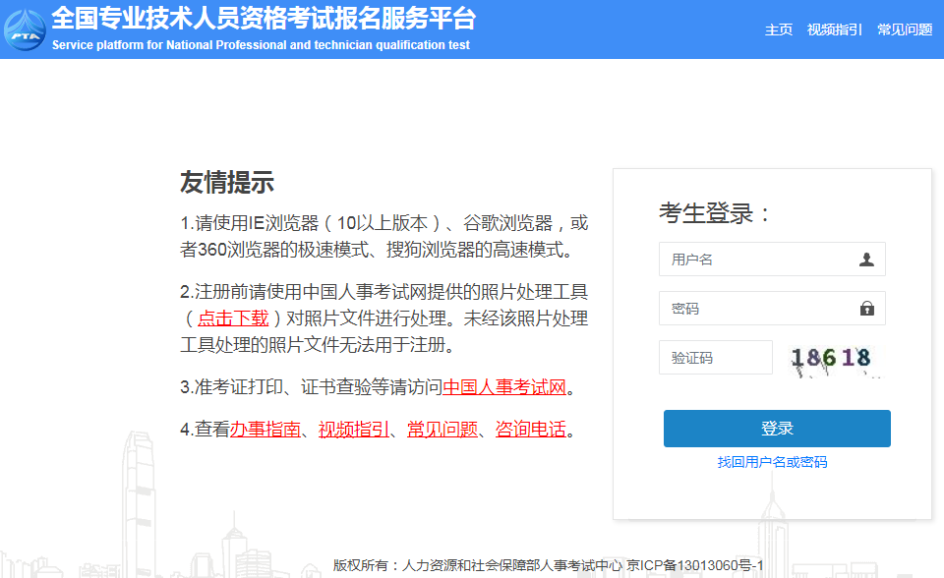This screenshot has width=944, height=578.
Task: Focus the 密码 input field
Action: (x=772, y=309)
